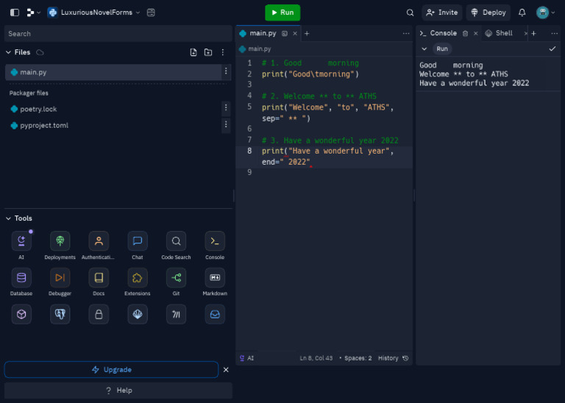Collapse the Files section
The width and height of the screenshot is (565, 403).
tap(9, 52)
